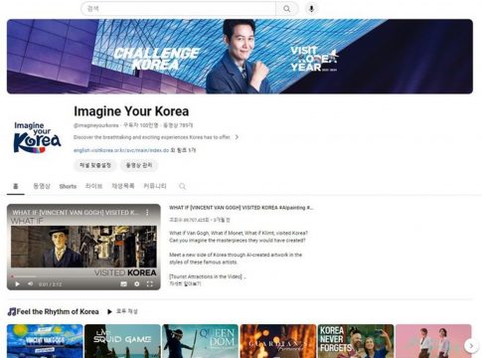Screen dimensions: 482x358
Task: Focus the YouTube search field
Action: 178,9
